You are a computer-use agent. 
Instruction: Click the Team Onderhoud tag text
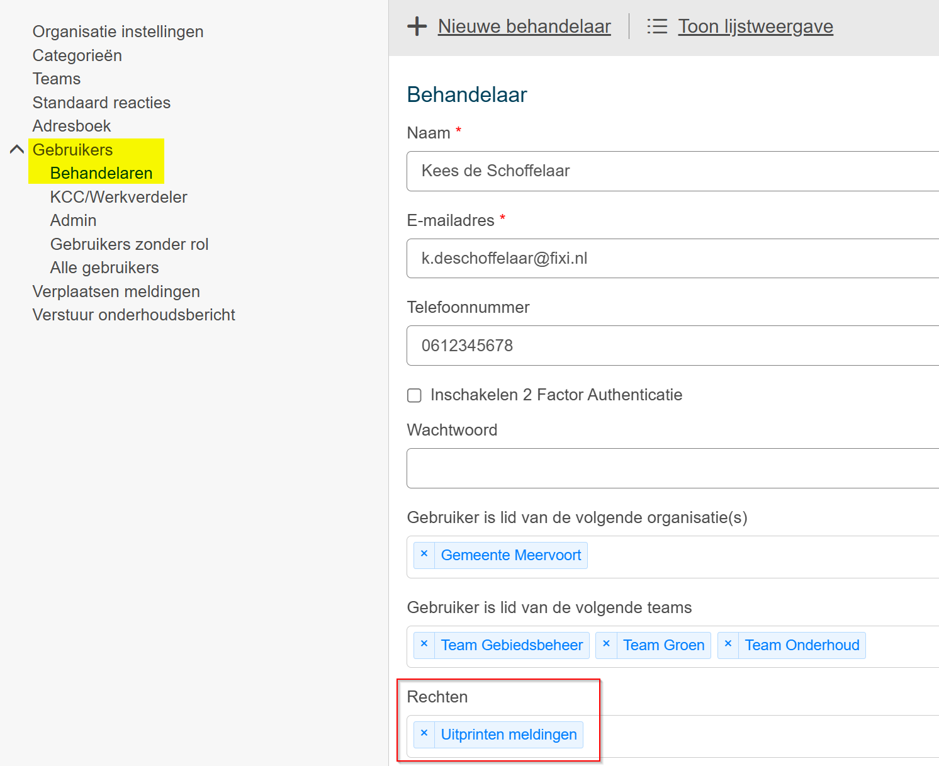802,645
